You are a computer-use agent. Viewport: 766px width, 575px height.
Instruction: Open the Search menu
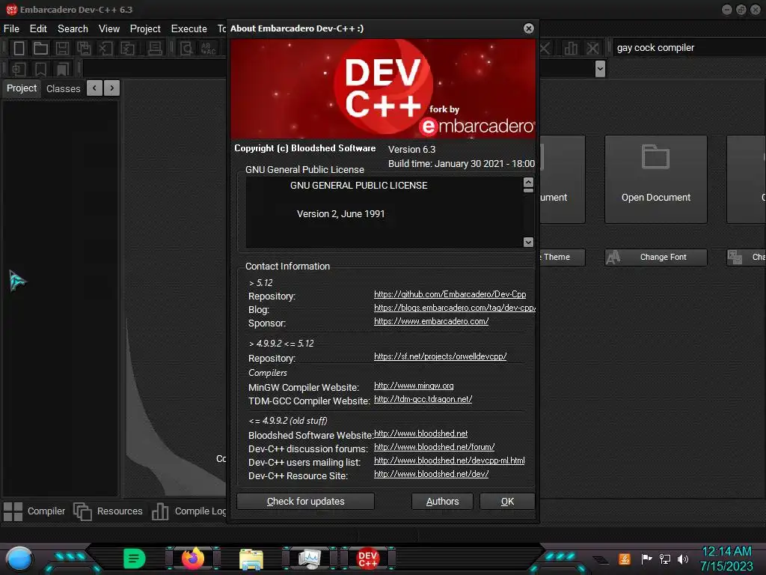pyautogui.click(x=73, y=29)
